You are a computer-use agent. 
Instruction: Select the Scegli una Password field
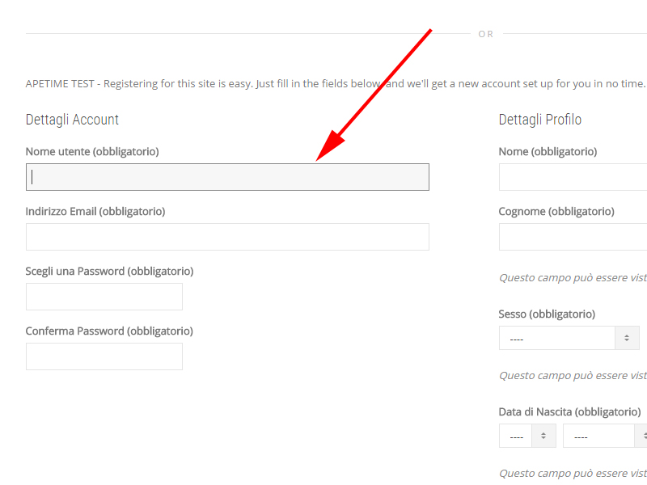tap(104, 297)
